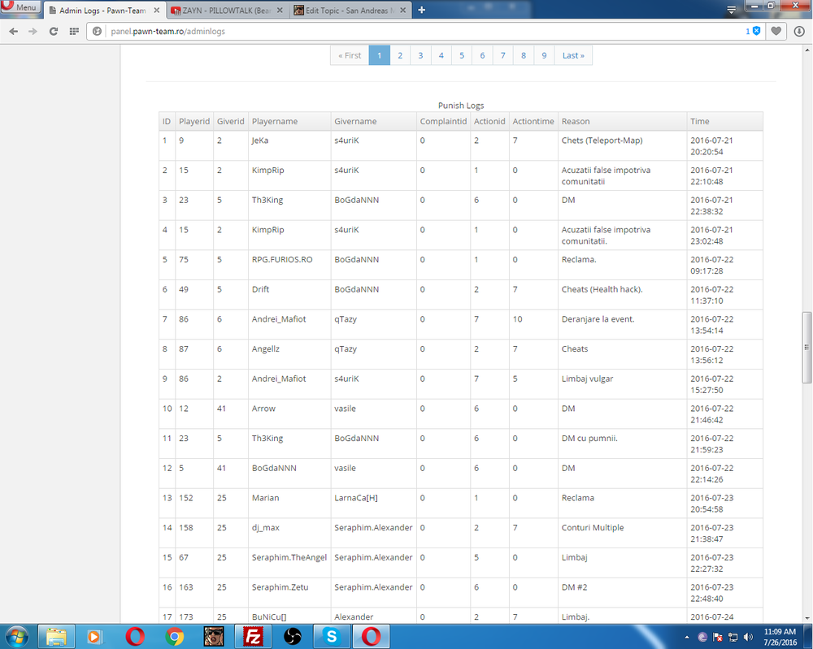Open the ad blocker shield icon

coord(756,31)
